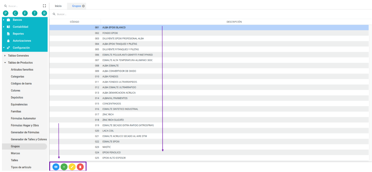The width and height of the screenshot is (372, 172).
Task: Switch to the Inicio tab
Action: (58, 6)
